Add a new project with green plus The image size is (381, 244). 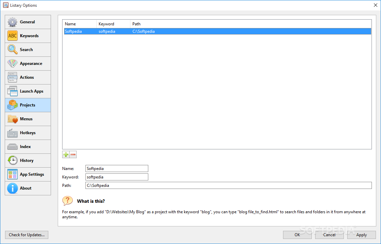tap(66, 154)
